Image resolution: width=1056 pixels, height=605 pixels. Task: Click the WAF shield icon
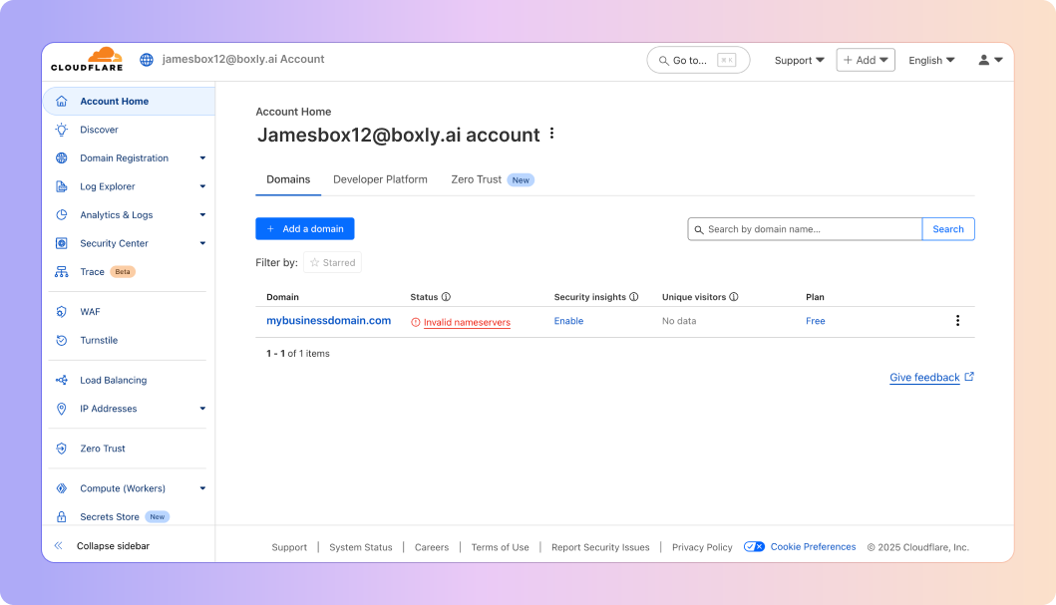coord(61,312)
